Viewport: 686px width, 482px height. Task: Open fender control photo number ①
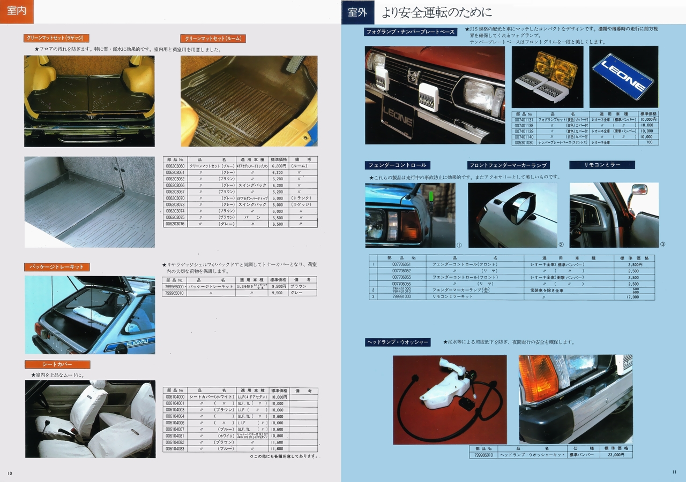click(410, 215)
